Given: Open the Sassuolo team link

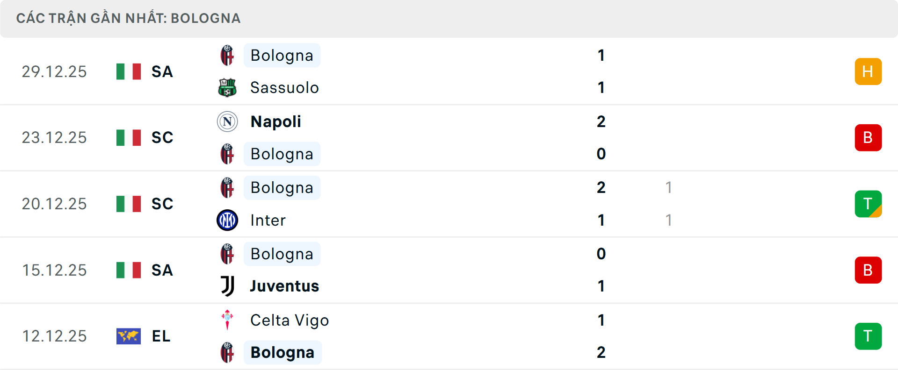Looking at the screenshot, I should 284,88.
